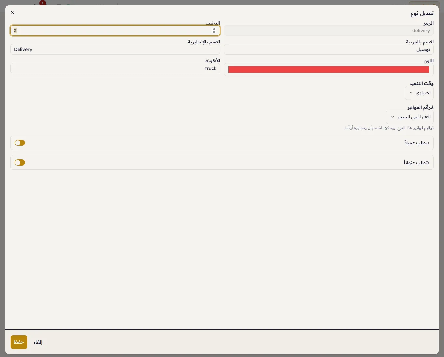Increase the الترتيب order value with up arrow
Viewport: 444px width, 357px height.
pos(214,29)
